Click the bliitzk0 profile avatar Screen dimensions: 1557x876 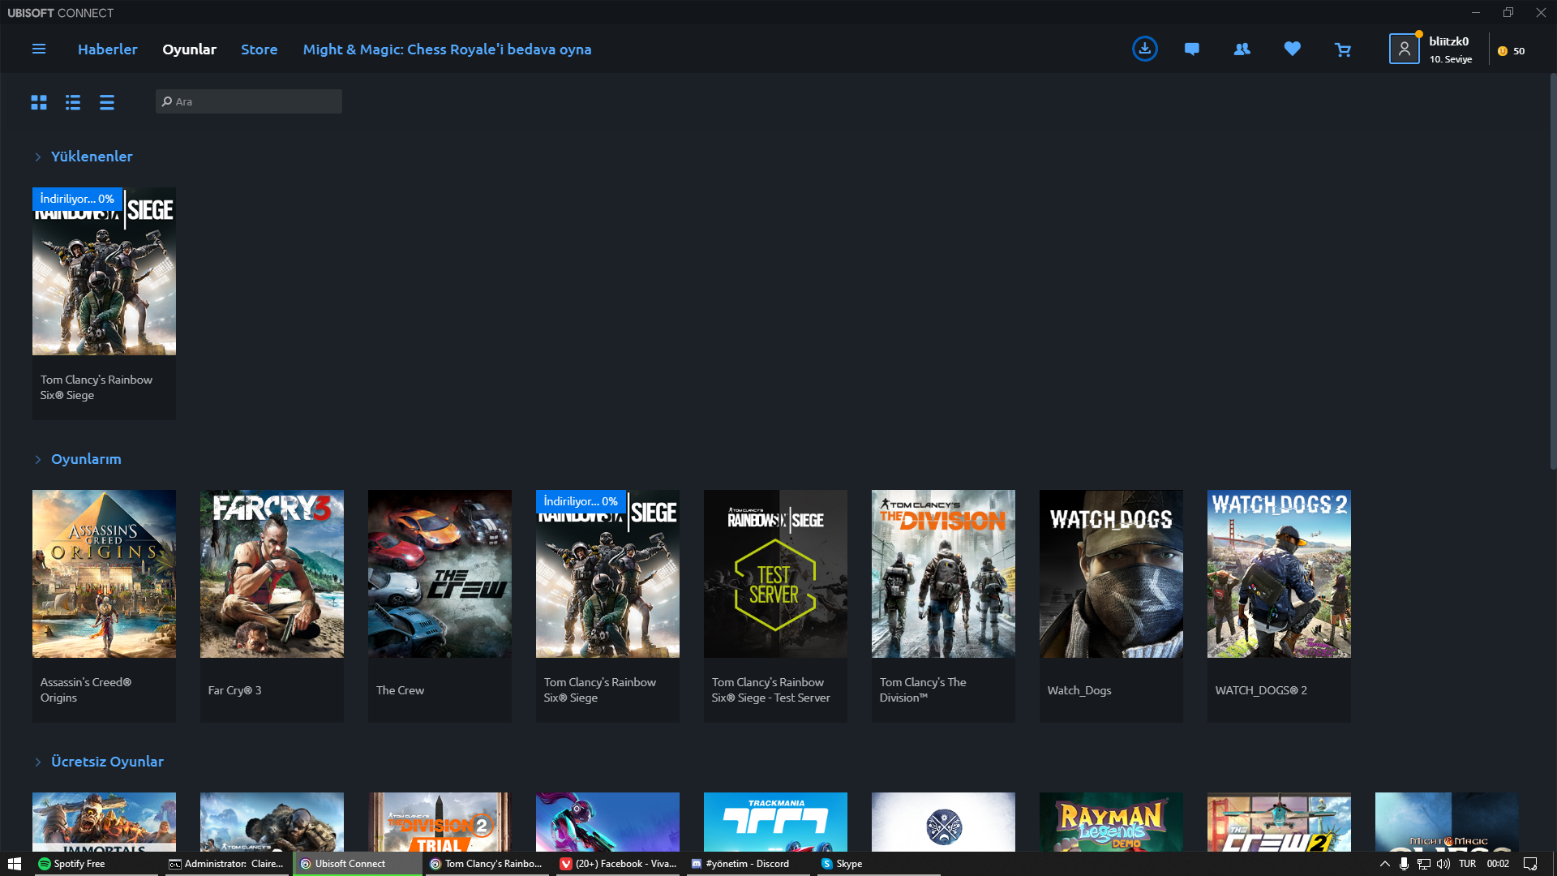pos(1404,49)
